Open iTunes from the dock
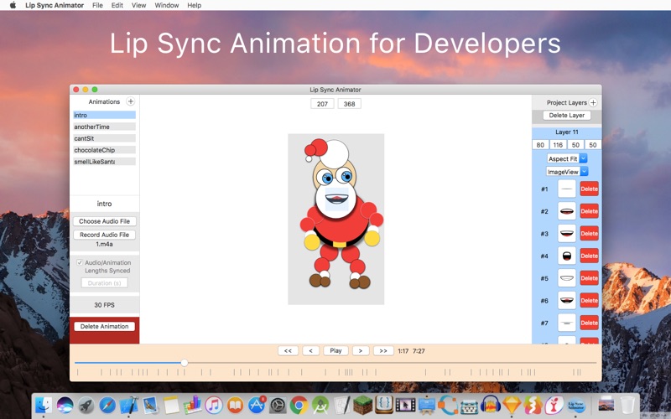This screenshot has width=671, height=419. [213, 405]
